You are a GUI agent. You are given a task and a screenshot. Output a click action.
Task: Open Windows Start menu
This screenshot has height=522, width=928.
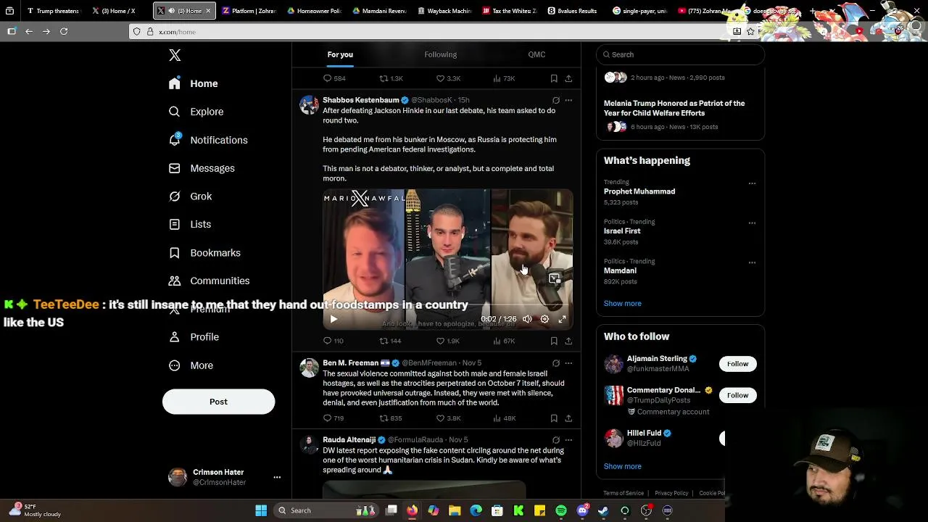261,510
